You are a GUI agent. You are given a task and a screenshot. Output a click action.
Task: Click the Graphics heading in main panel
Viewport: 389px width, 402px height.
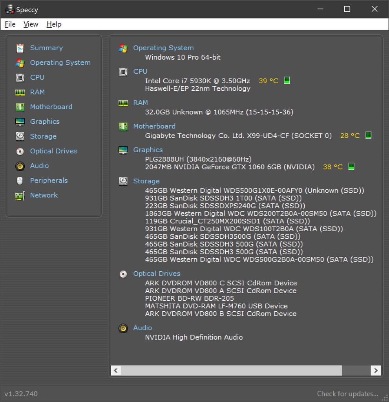pyautogui.click(x=148, y=150)
